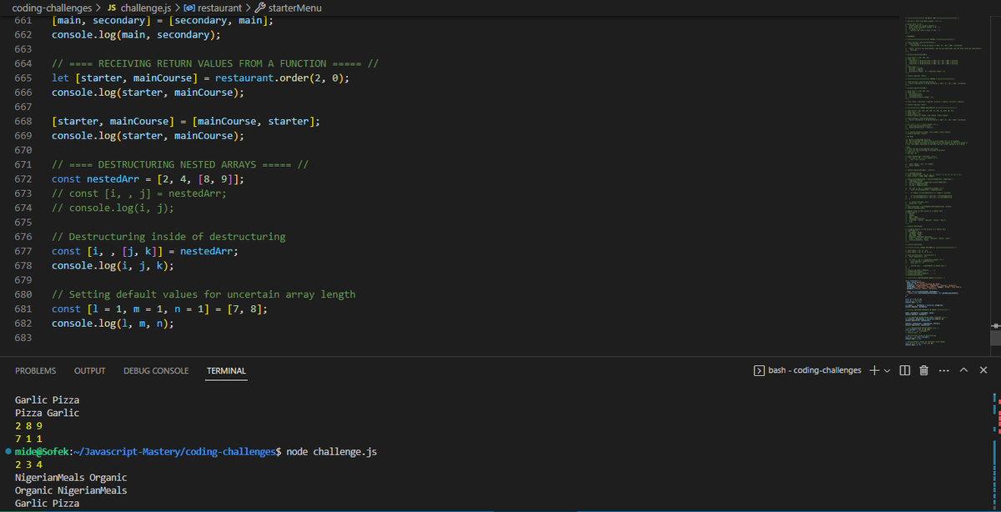Maximize the panel with the up chevron
Image resolution: width=1001 pixels, height=512 pixels.
point(963,370)
